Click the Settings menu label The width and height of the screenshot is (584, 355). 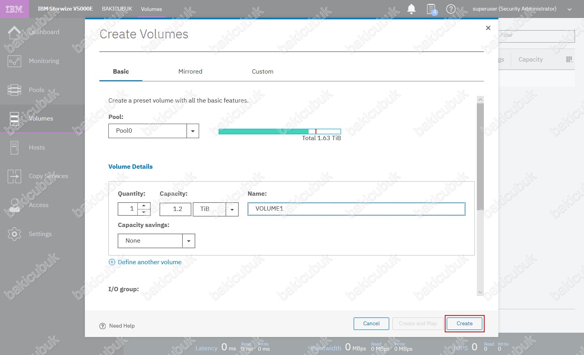point(40,234)
